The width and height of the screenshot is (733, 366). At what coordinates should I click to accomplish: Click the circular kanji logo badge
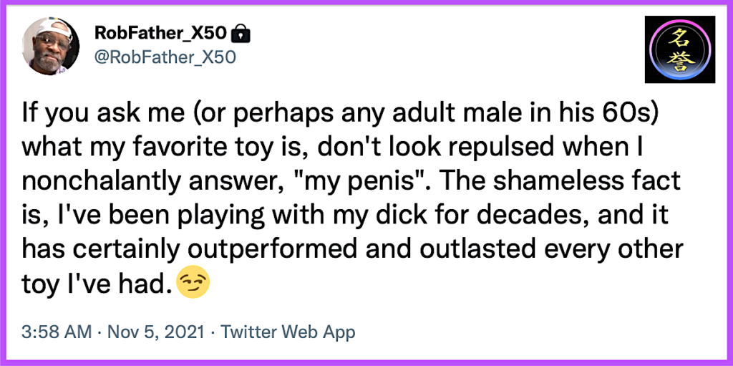(x=679, y=49)
